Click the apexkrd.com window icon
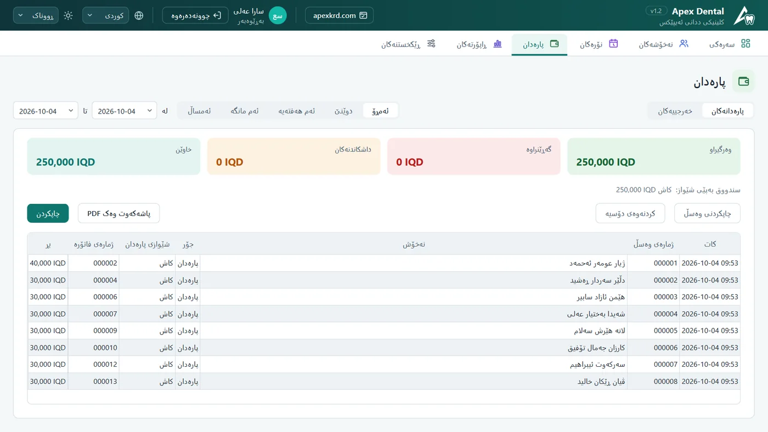 click(363, 15)
